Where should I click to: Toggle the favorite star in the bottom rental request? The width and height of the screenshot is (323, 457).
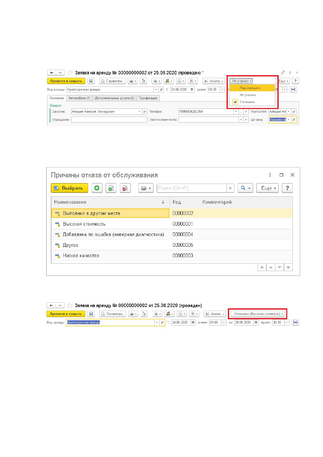[70, 305]
